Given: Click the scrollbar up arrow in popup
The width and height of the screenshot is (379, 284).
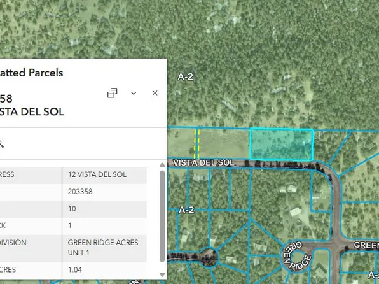Looking at the screenshot, I should pyautogui.click(x=162, y=165).
